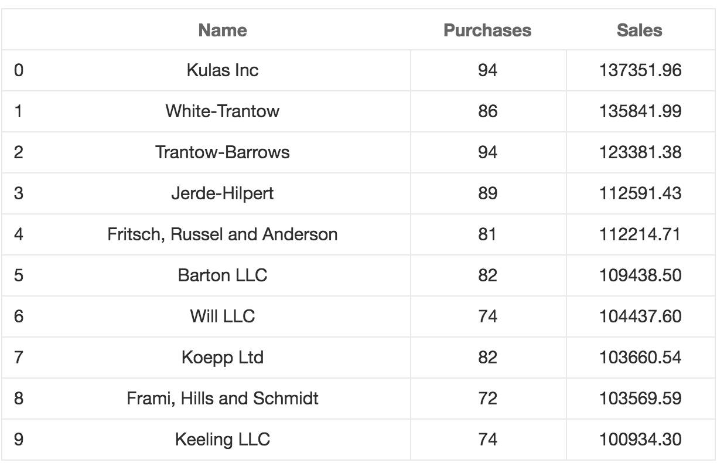
Task: Click the Barton LLC cell
Action: (x=223, y=275)
